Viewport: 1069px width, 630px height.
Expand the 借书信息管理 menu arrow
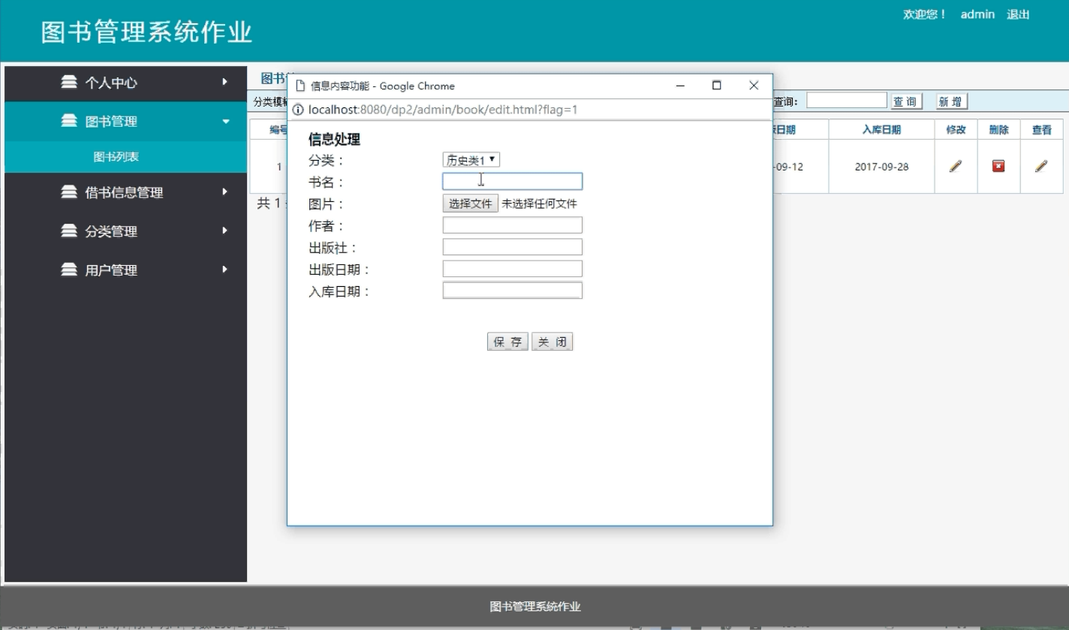(x=224, y=191)
